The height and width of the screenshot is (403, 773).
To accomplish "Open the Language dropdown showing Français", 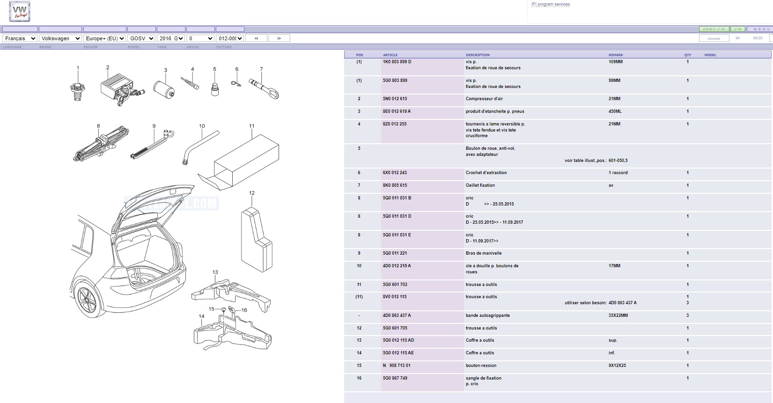I will click(x=20, y=38).
